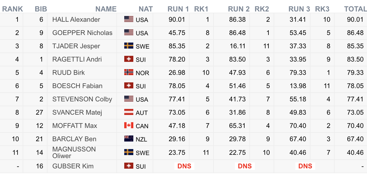
Task: Click the RUN 1 column header
Action: [178, 9]
